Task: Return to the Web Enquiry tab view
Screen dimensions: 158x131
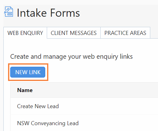Action: tap(25, 33)
